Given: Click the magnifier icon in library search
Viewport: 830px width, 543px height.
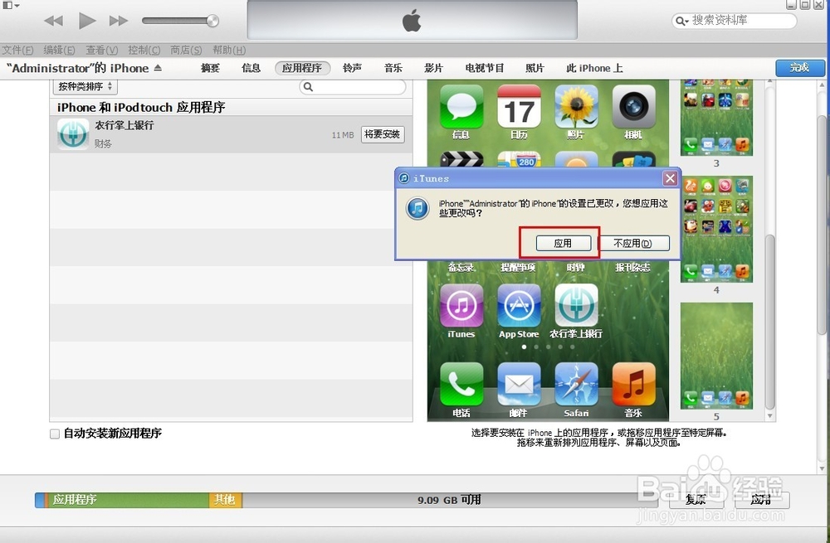Looking at the screenshot, I should pyautogui.click(x=681, y=21).
